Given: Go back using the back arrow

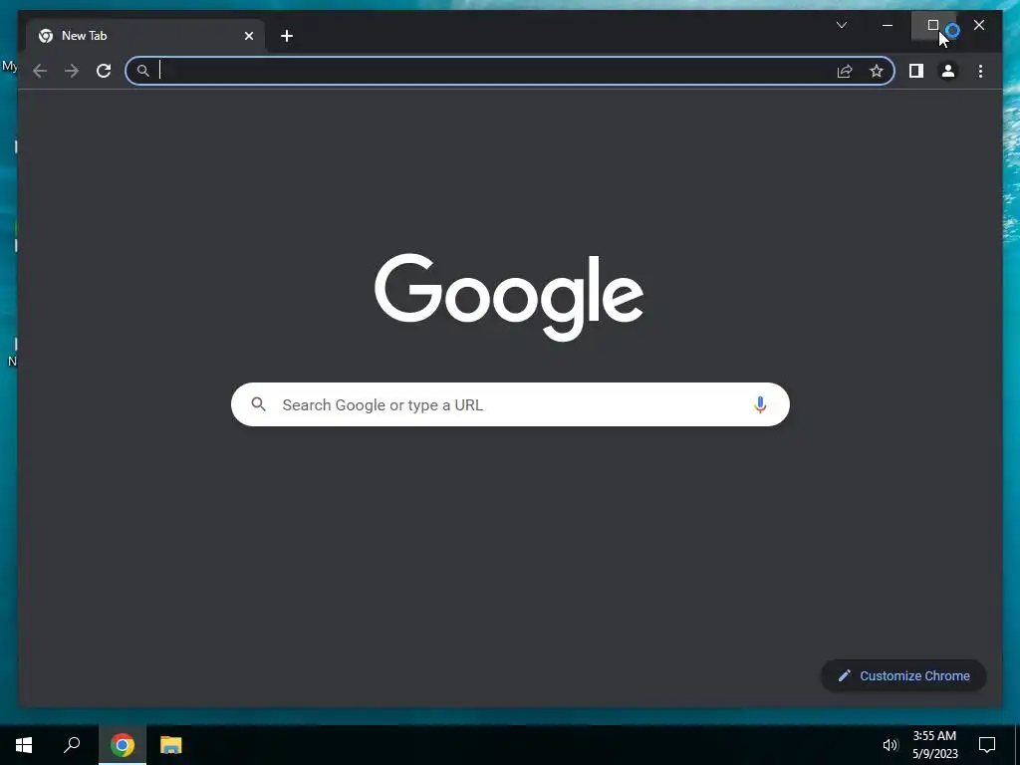Looking at the screenshot, I should pos(40,71).
